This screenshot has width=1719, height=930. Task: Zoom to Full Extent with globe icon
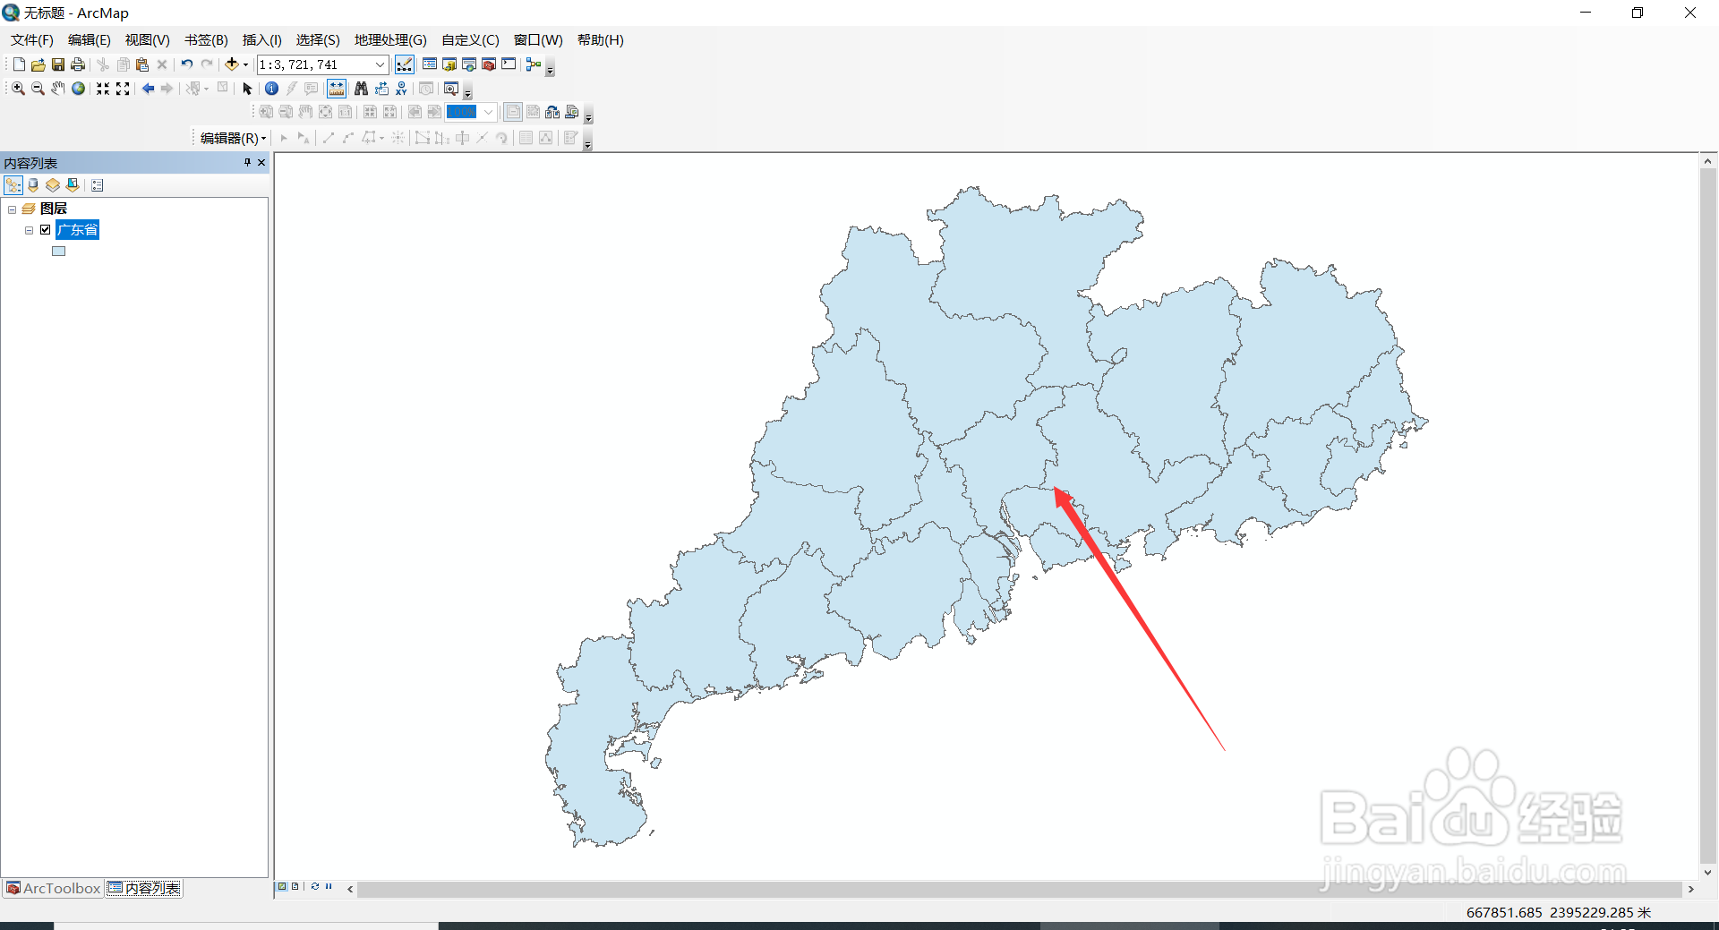point(78,89)
